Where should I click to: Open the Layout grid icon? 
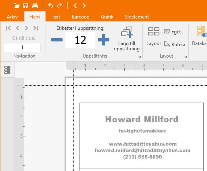pos(154,31)
